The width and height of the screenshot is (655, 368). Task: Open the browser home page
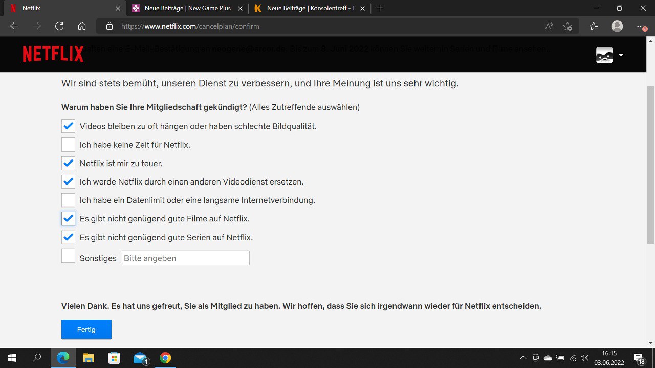coord(82,26)
